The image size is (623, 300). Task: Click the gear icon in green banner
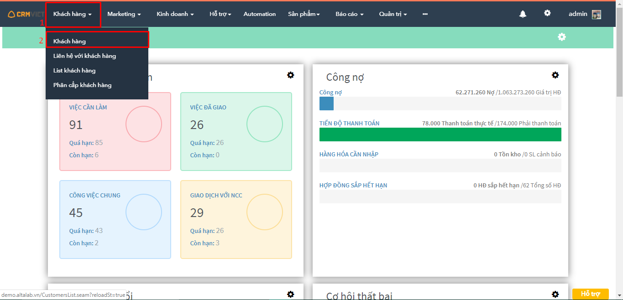(562, 37)
